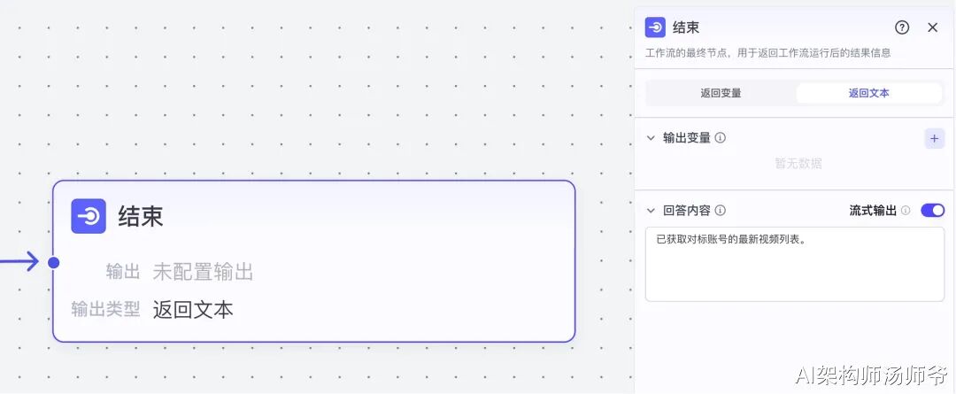Click the End node input port dot
956x394 pixels.
pos(54,262)
